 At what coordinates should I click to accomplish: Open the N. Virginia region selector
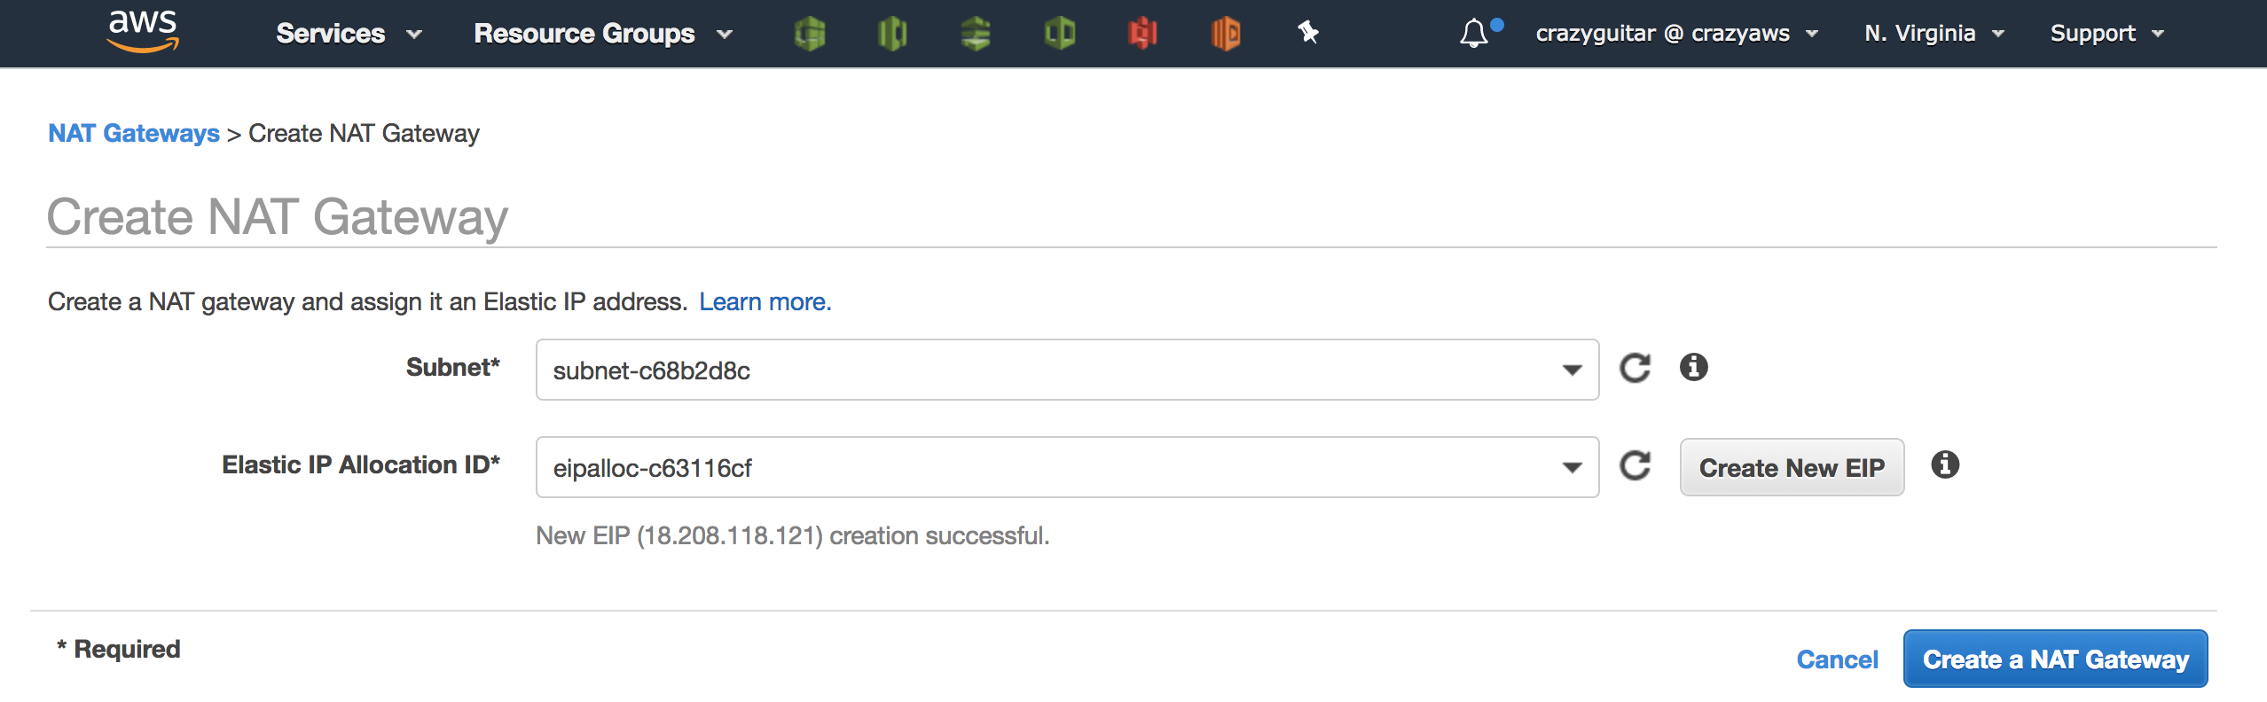pos(1934,34)
